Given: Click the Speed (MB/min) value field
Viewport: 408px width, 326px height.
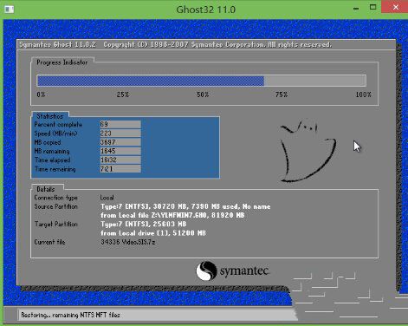Looking at the screenshot, I should click(120, 134).
